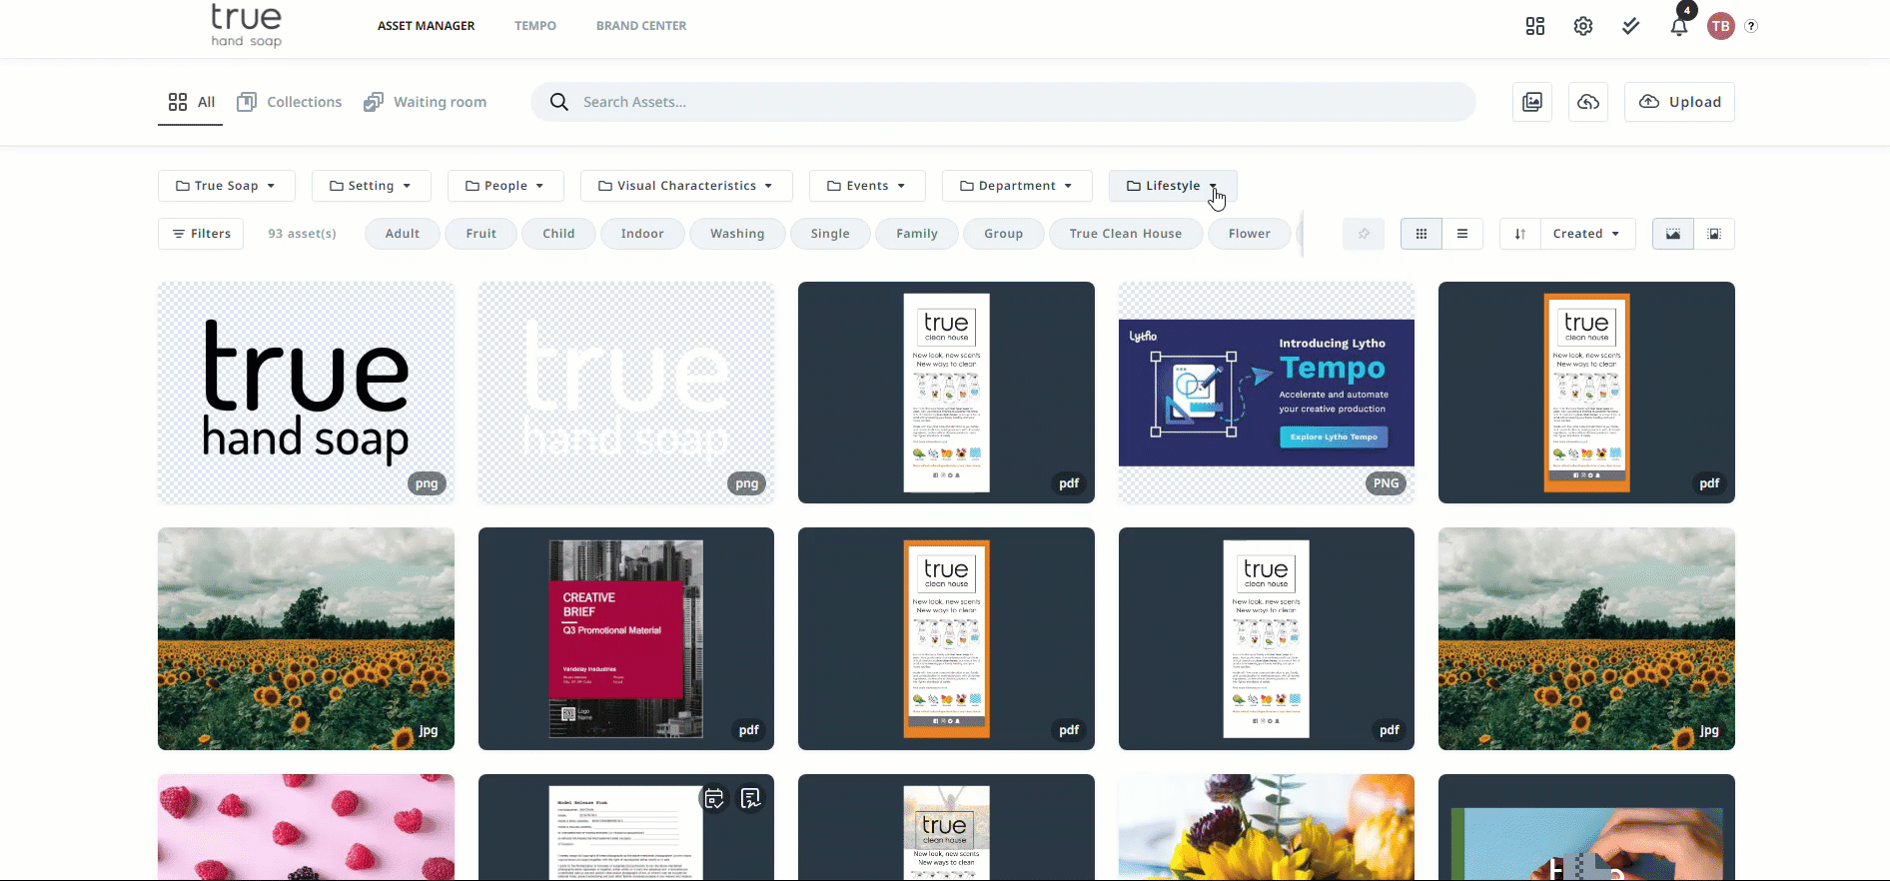This screenshot has height=881, width=1890.
Task: Open the notifications bell icon
Action: 1679,26
